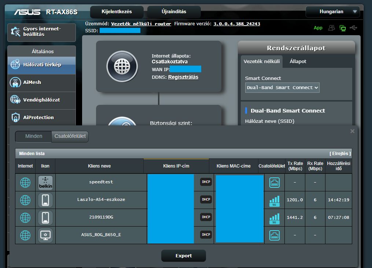Click the internet globe in Laszlo-A54-eszkoze row
This screenshot has width=372, height=268.
[25, 200]
